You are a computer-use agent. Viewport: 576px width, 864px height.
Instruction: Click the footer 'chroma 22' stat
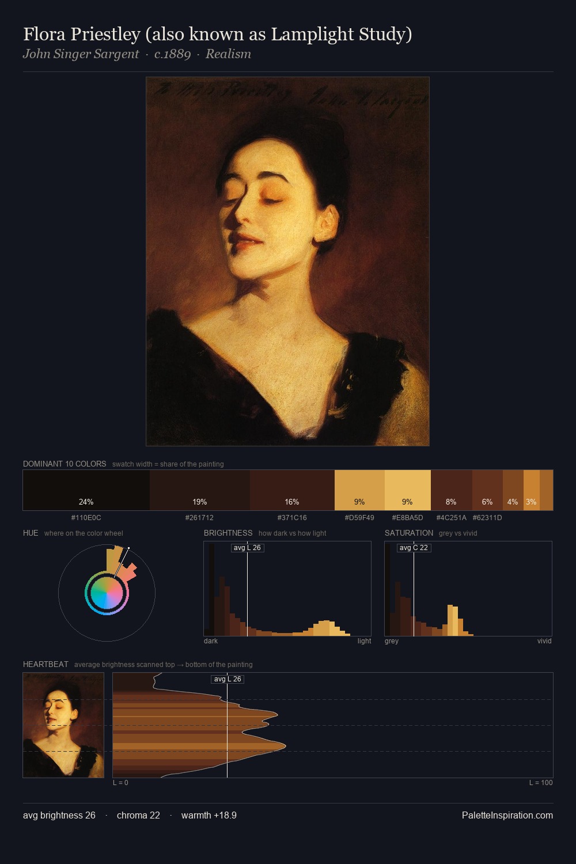point(138,815)
